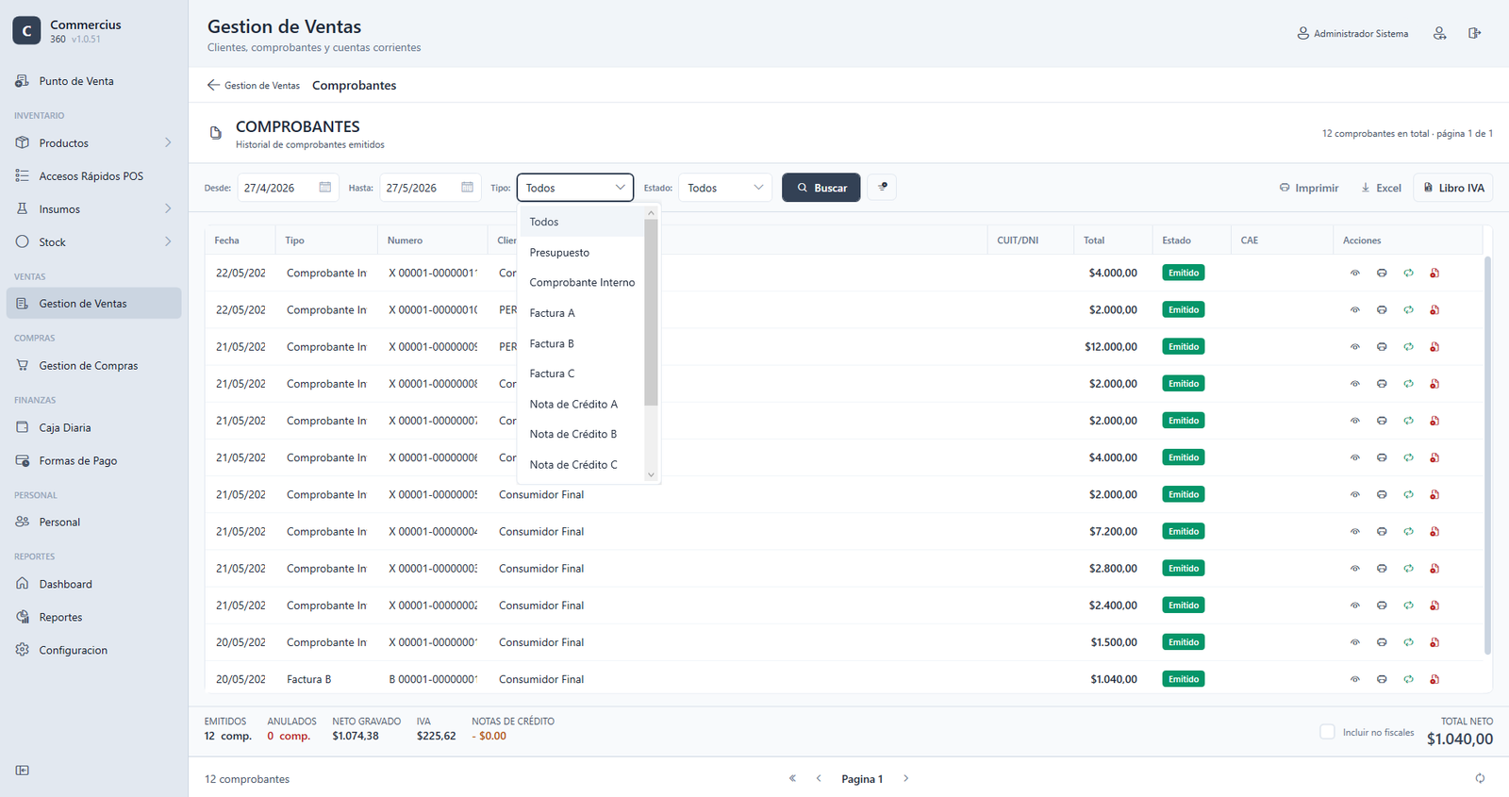
Task: Go to the next page arrow
Action: tap(905, 778)
